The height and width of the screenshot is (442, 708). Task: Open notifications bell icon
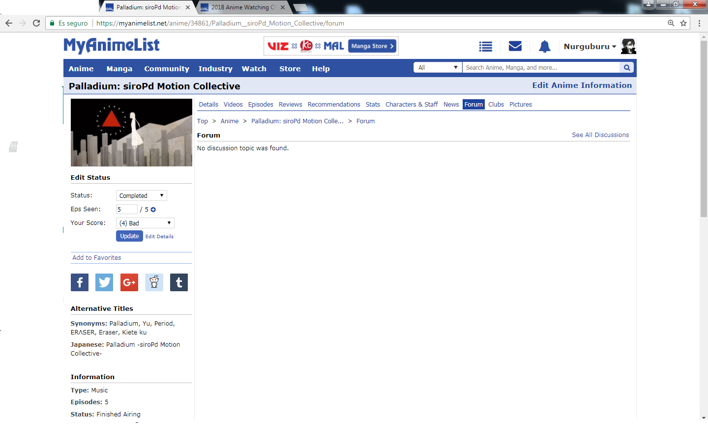pos(544,47)
